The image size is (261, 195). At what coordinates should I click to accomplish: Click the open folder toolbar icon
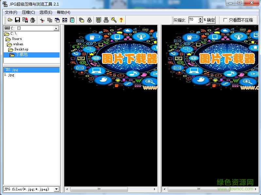(10, 20)
